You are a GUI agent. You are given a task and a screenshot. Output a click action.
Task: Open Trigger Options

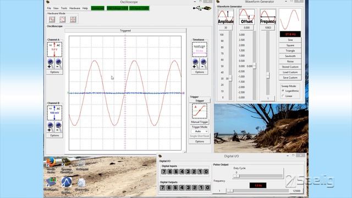(200, 141)
